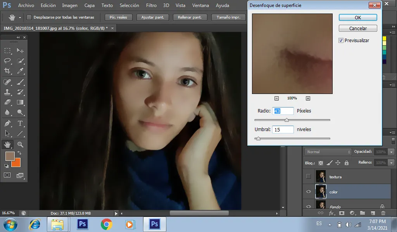
Task: Click the Rellenar pant. button
Action: pos(190,17)
